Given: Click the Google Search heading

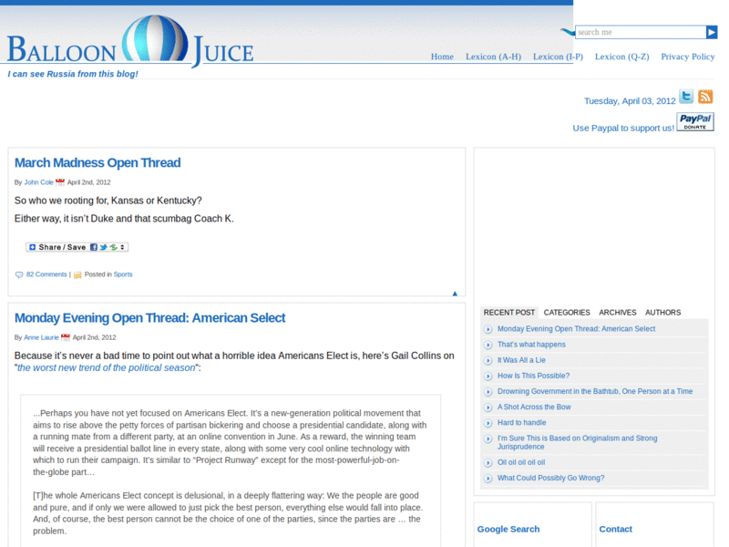Looking at the screenshot, I should click(508, 530).
